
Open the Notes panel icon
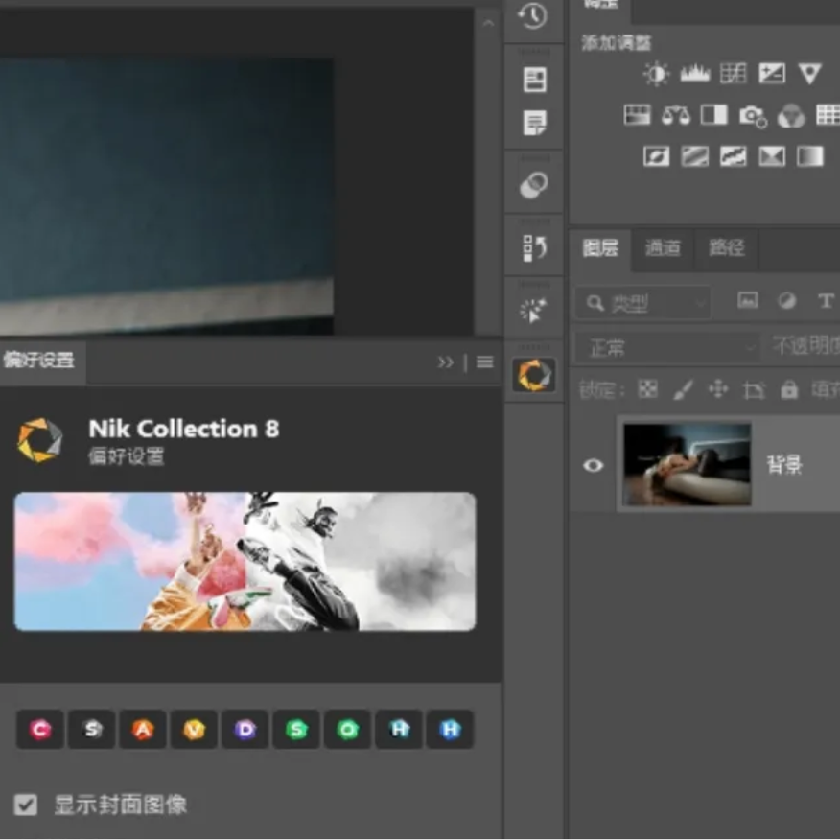click(534, 123)
